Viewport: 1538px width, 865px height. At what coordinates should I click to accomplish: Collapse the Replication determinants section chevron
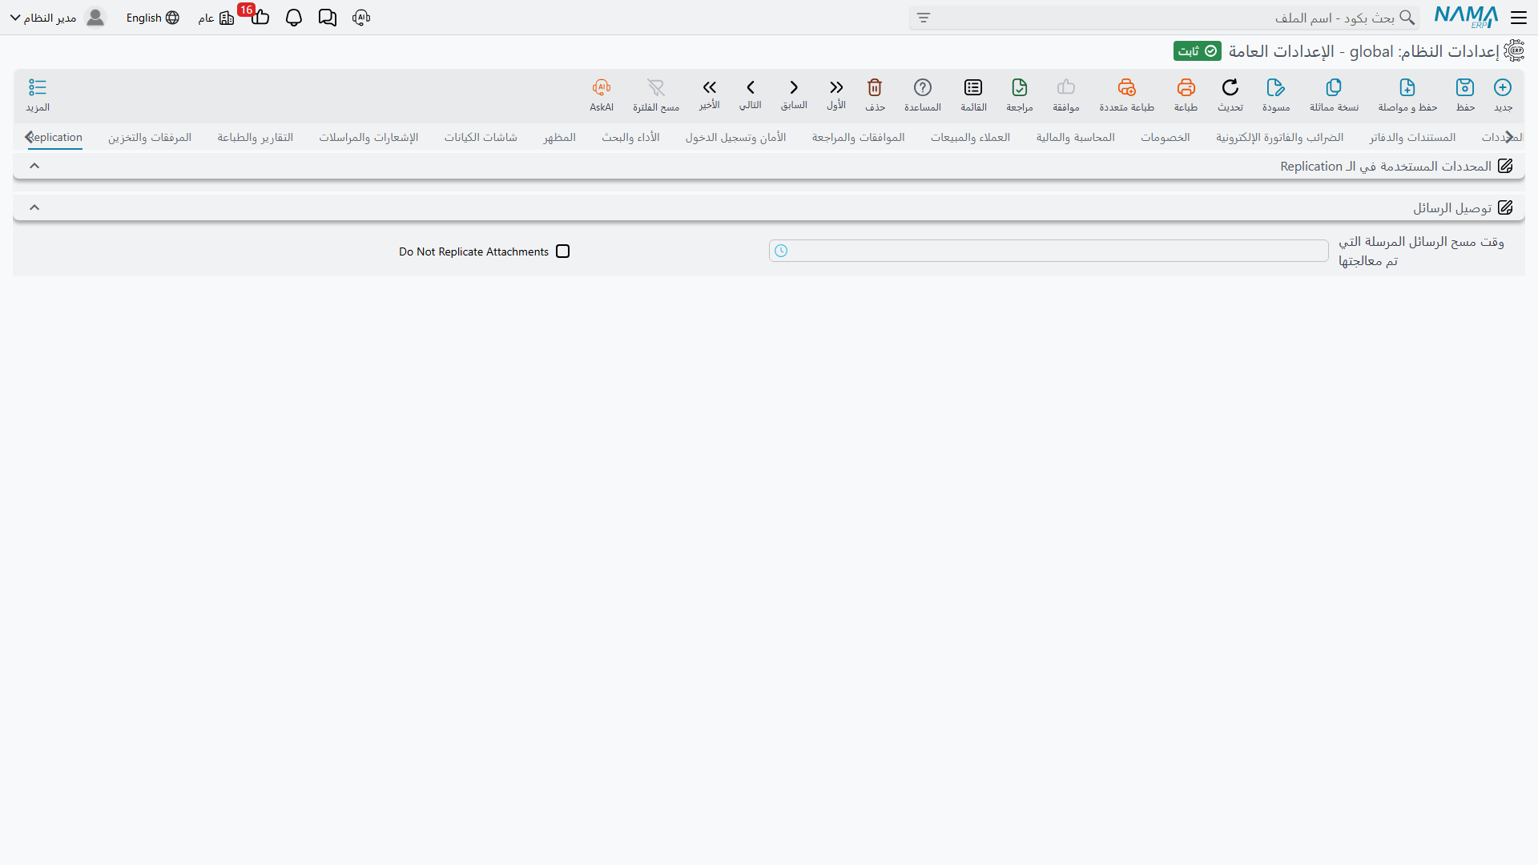34,166
